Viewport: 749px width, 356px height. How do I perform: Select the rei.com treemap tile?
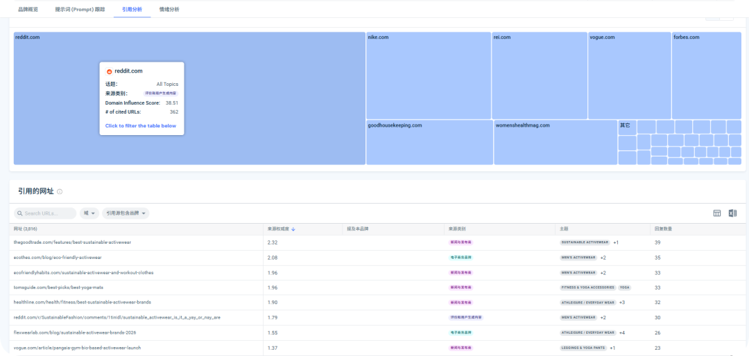pos(540,76)
